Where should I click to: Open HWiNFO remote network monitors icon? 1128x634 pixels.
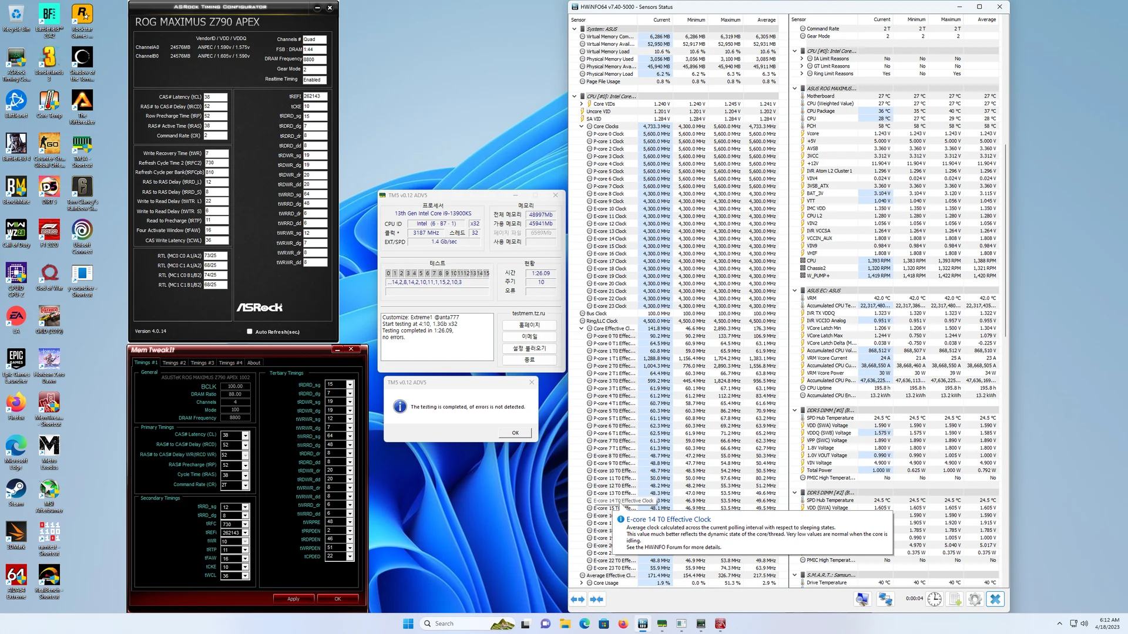tap(885, 599)
